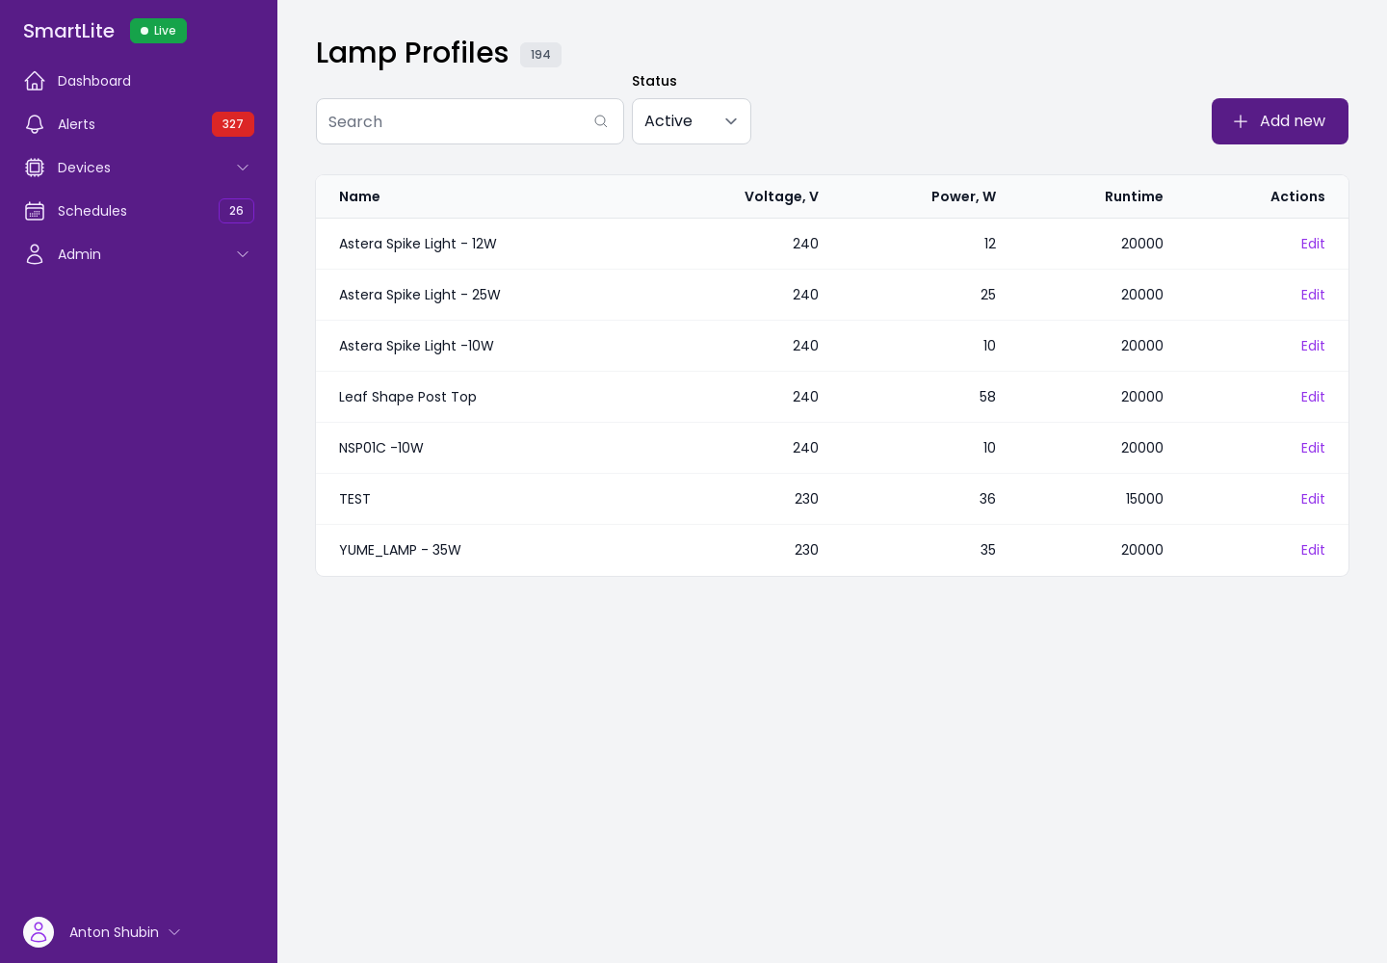Click the Search input field
The height and width of the screenshot is (963, 1387).
click(470, 121)
